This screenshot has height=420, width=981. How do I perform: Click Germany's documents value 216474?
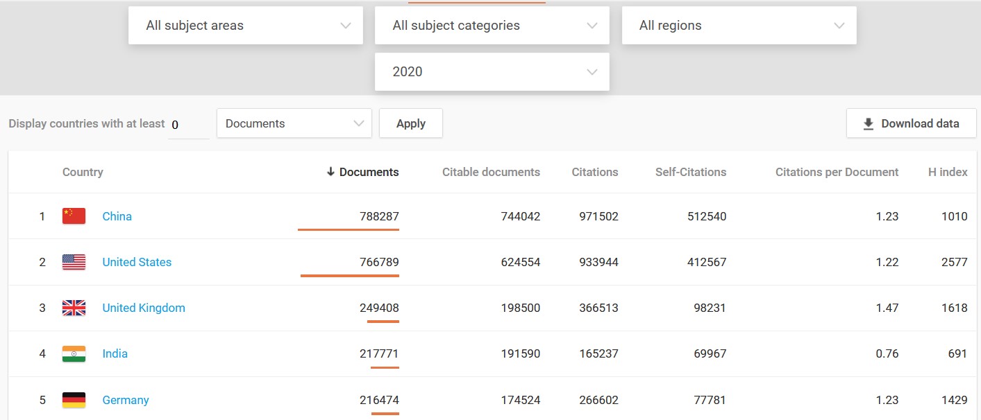[x=379, y=400]
